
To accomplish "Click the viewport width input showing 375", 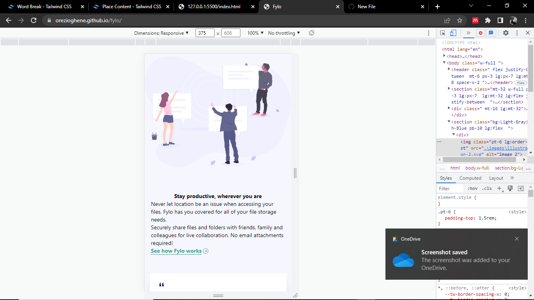I will (205, 33).
